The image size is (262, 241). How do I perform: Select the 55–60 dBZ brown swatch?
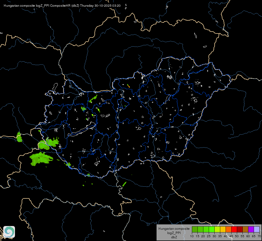pyautogui.click(x=245, y=229)
